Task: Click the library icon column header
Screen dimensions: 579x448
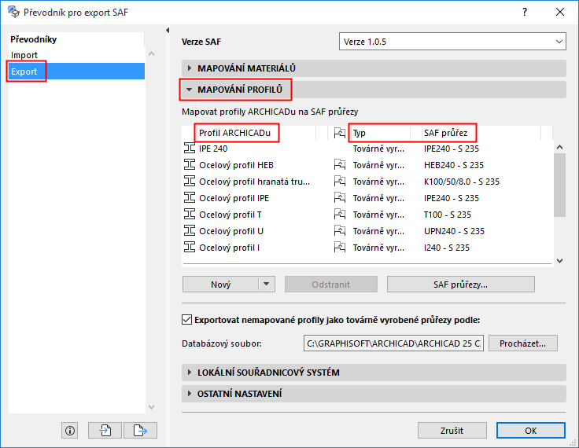Action: tap(340, 133)
